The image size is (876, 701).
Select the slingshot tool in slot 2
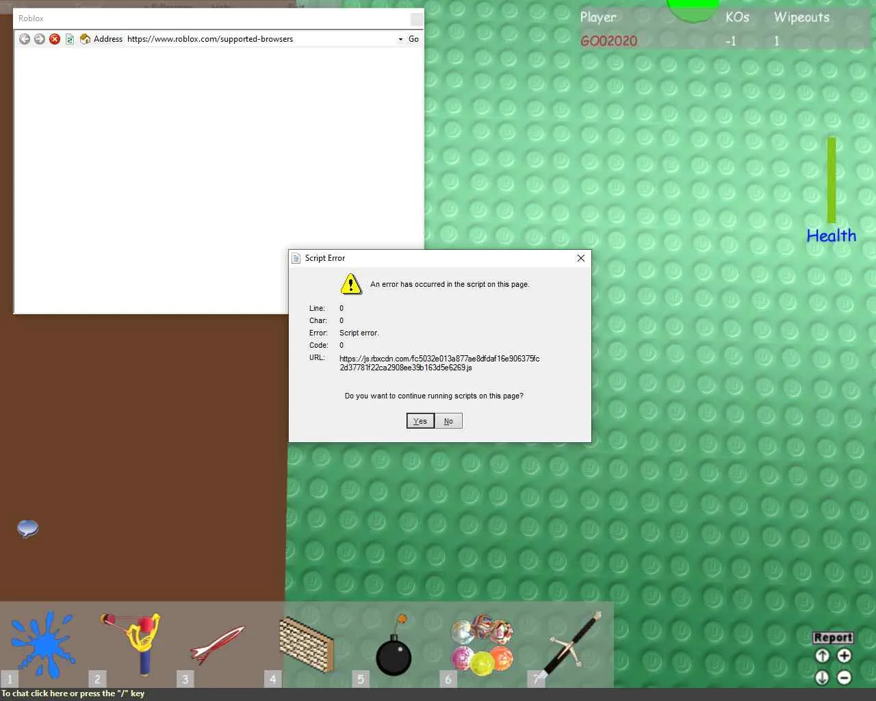131,643
